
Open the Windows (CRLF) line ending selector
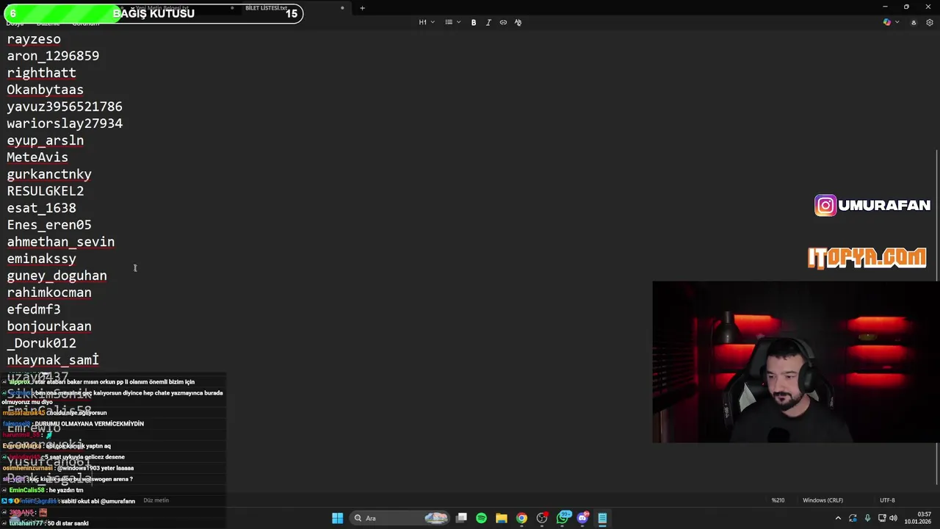tap(822, 500)
